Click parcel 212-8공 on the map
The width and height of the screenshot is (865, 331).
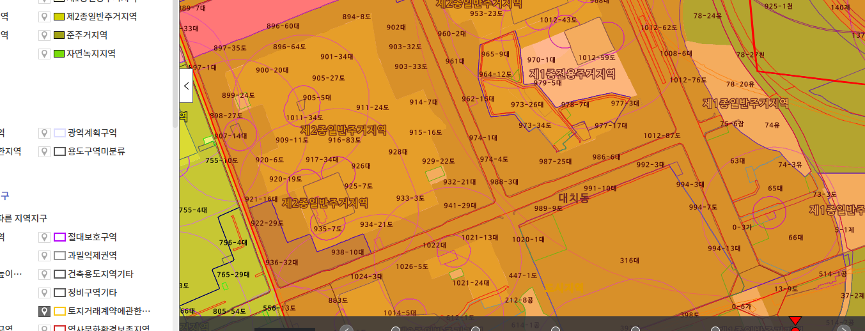pos(519,299)
